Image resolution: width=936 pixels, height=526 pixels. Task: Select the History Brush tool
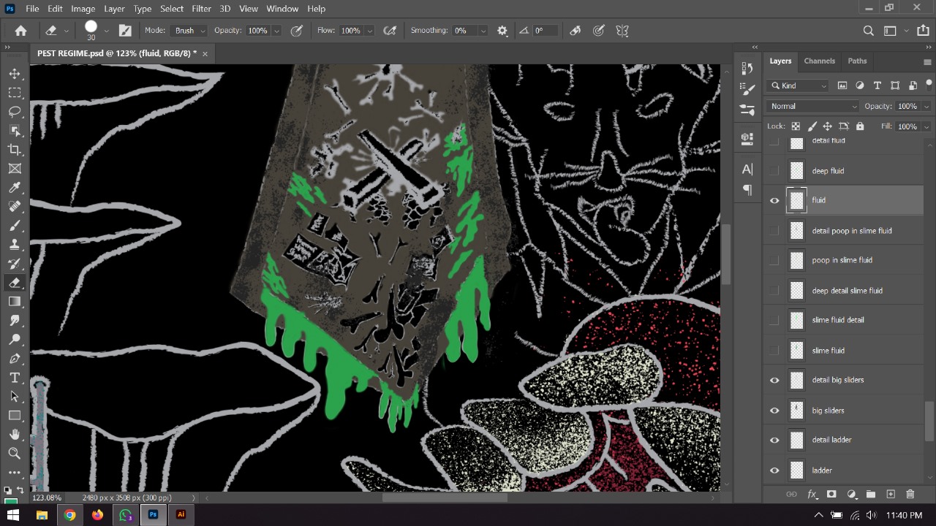click(15, 264)
